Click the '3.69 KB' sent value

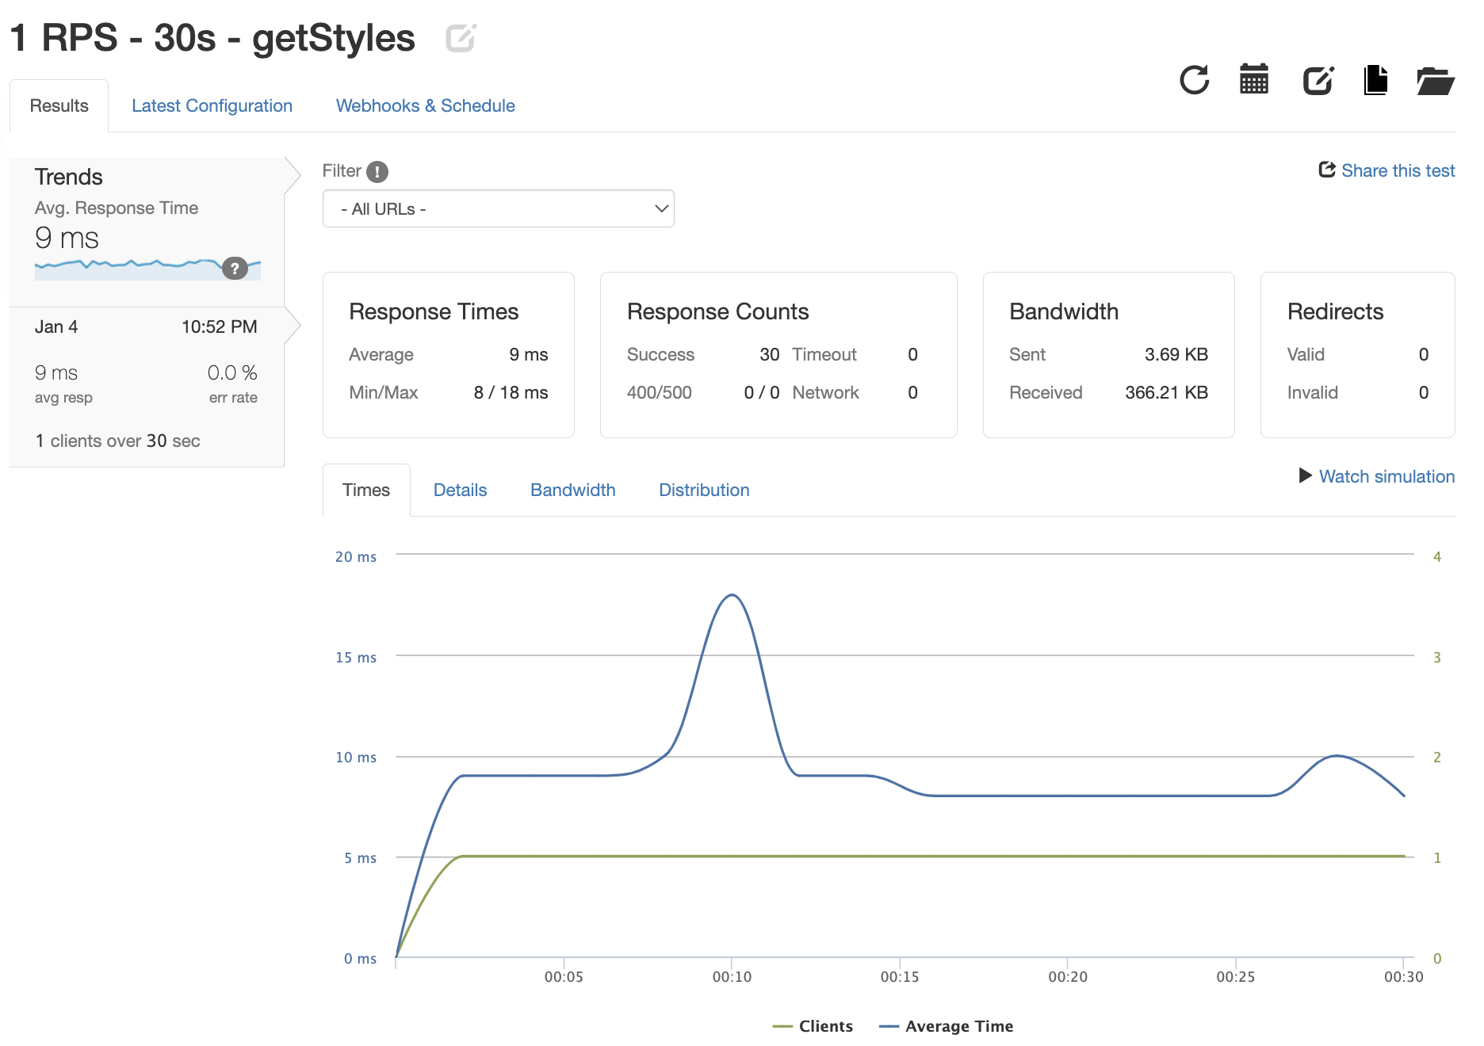coord(1176,354)
